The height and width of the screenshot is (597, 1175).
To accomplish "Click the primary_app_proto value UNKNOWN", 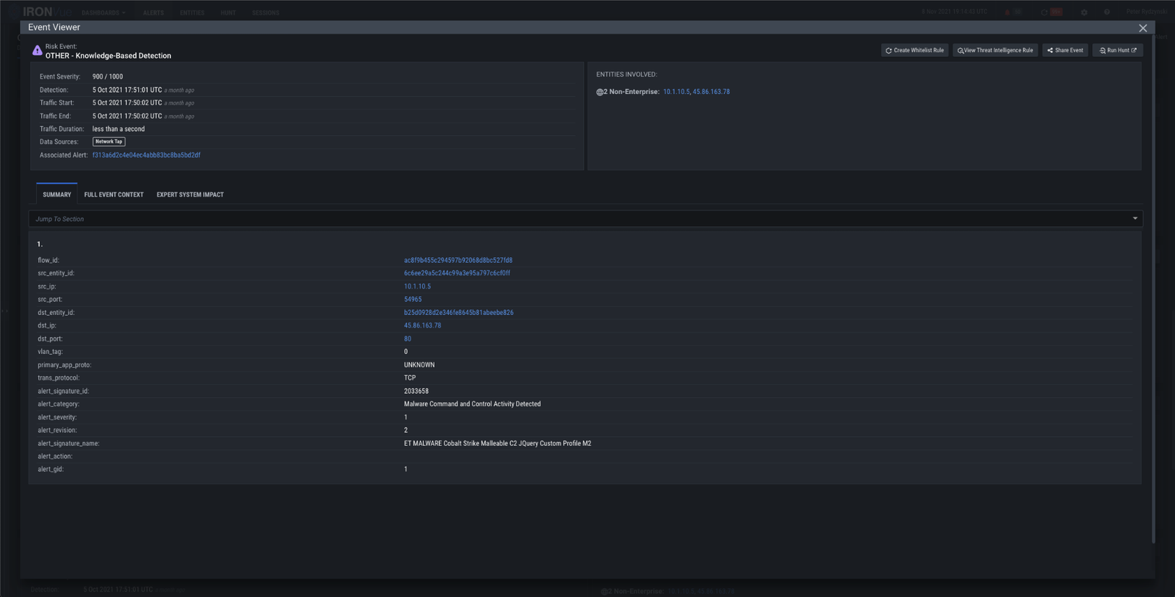I will (419, 365).
